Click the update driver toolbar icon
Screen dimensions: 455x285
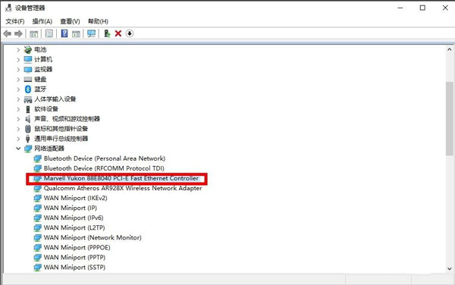point(107,33)
